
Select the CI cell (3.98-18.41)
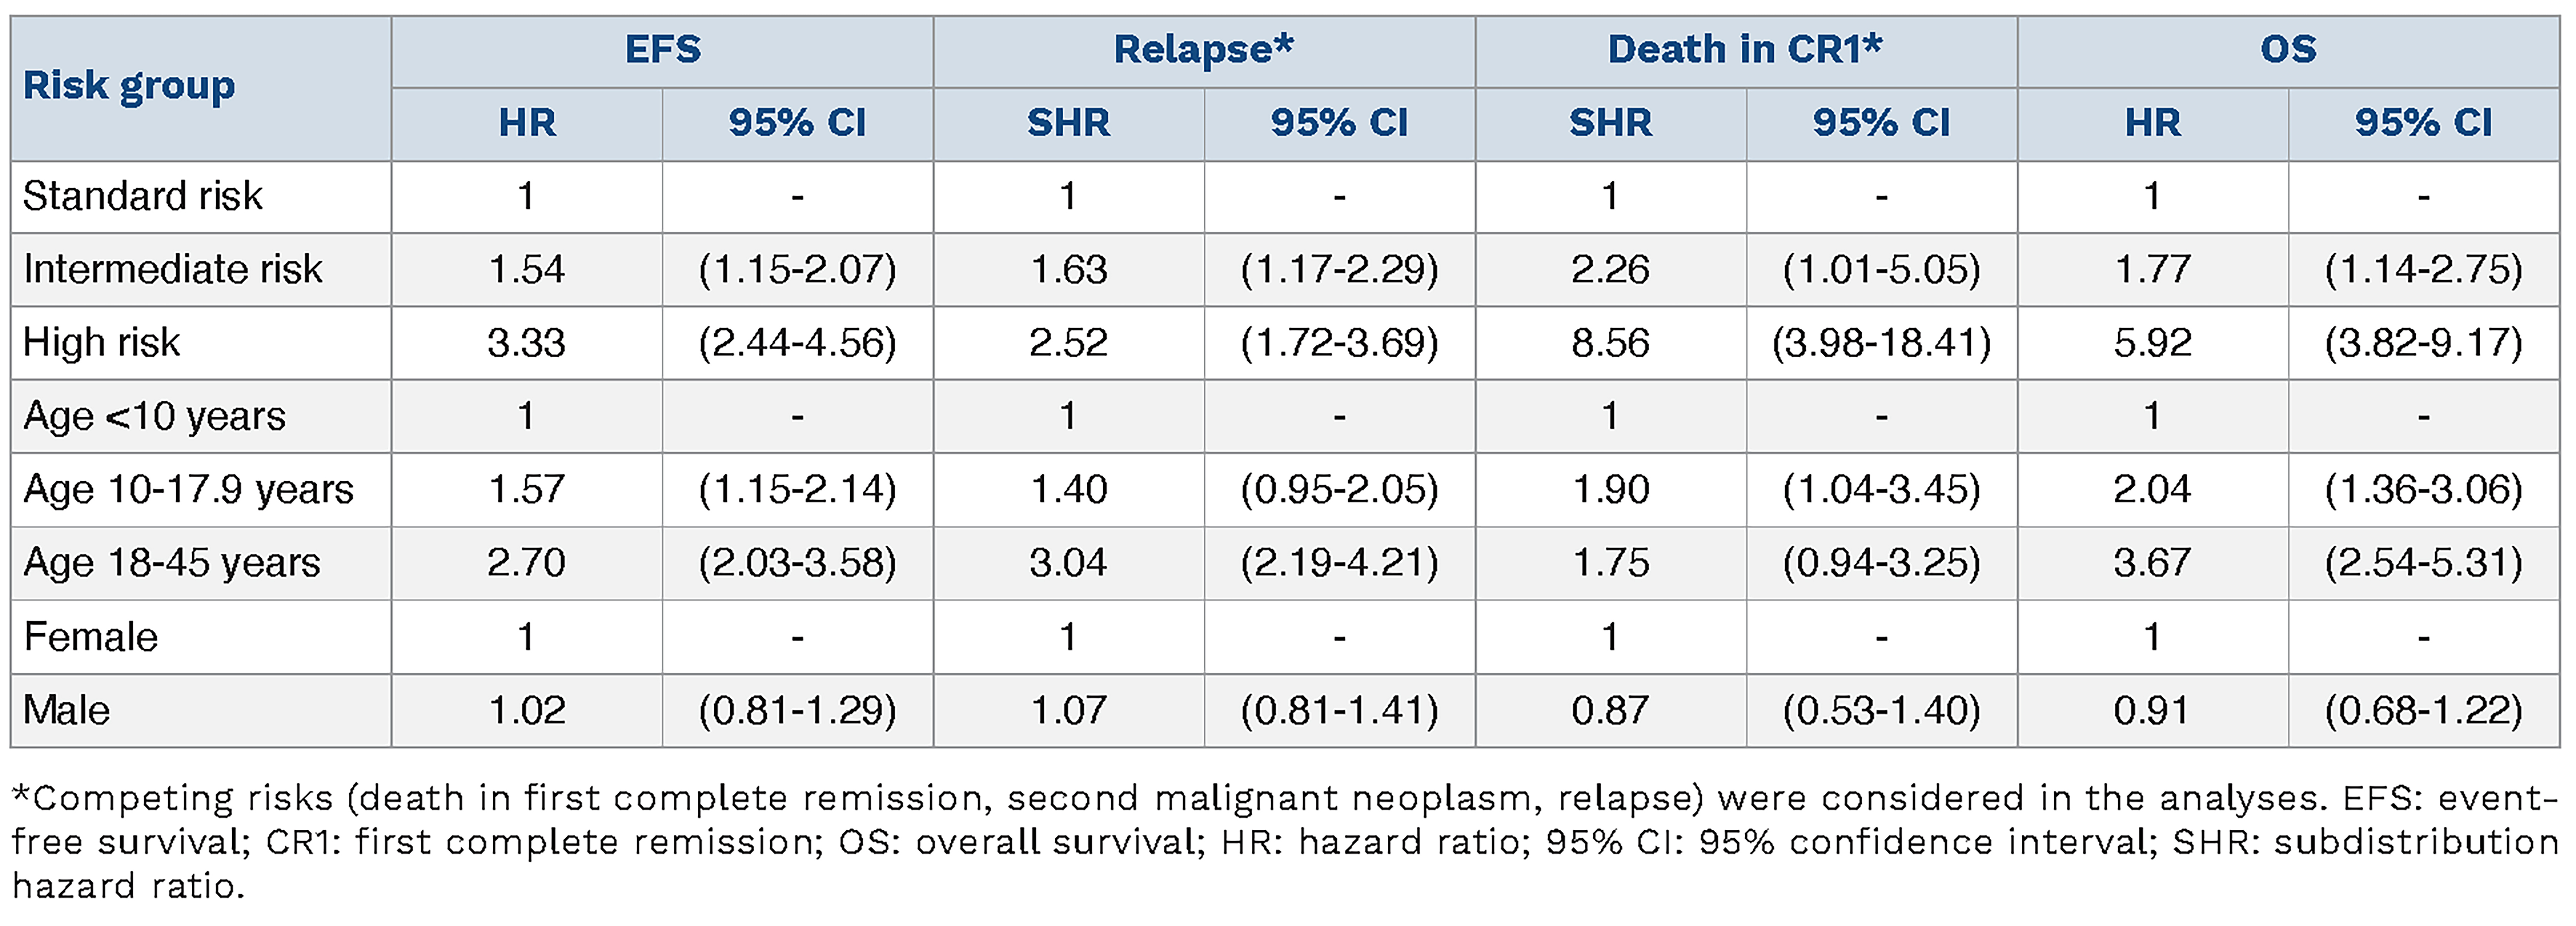[x=1881, y=343]
